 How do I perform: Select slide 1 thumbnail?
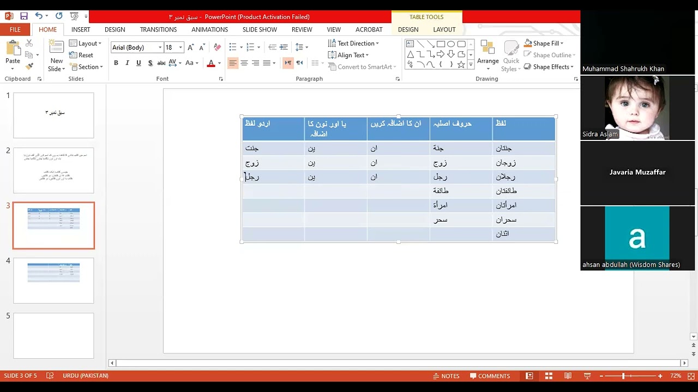pos(53,115)
